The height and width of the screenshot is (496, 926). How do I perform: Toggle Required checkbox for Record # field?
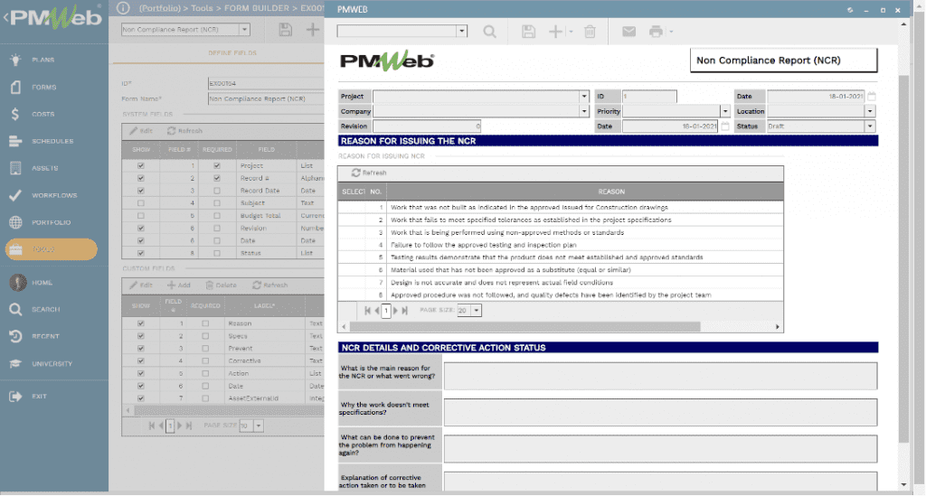click(217, 178)
